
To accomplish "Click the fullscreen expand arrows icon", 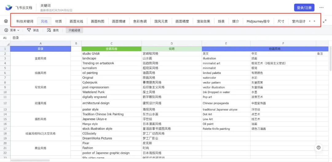I will coord(325,21).
